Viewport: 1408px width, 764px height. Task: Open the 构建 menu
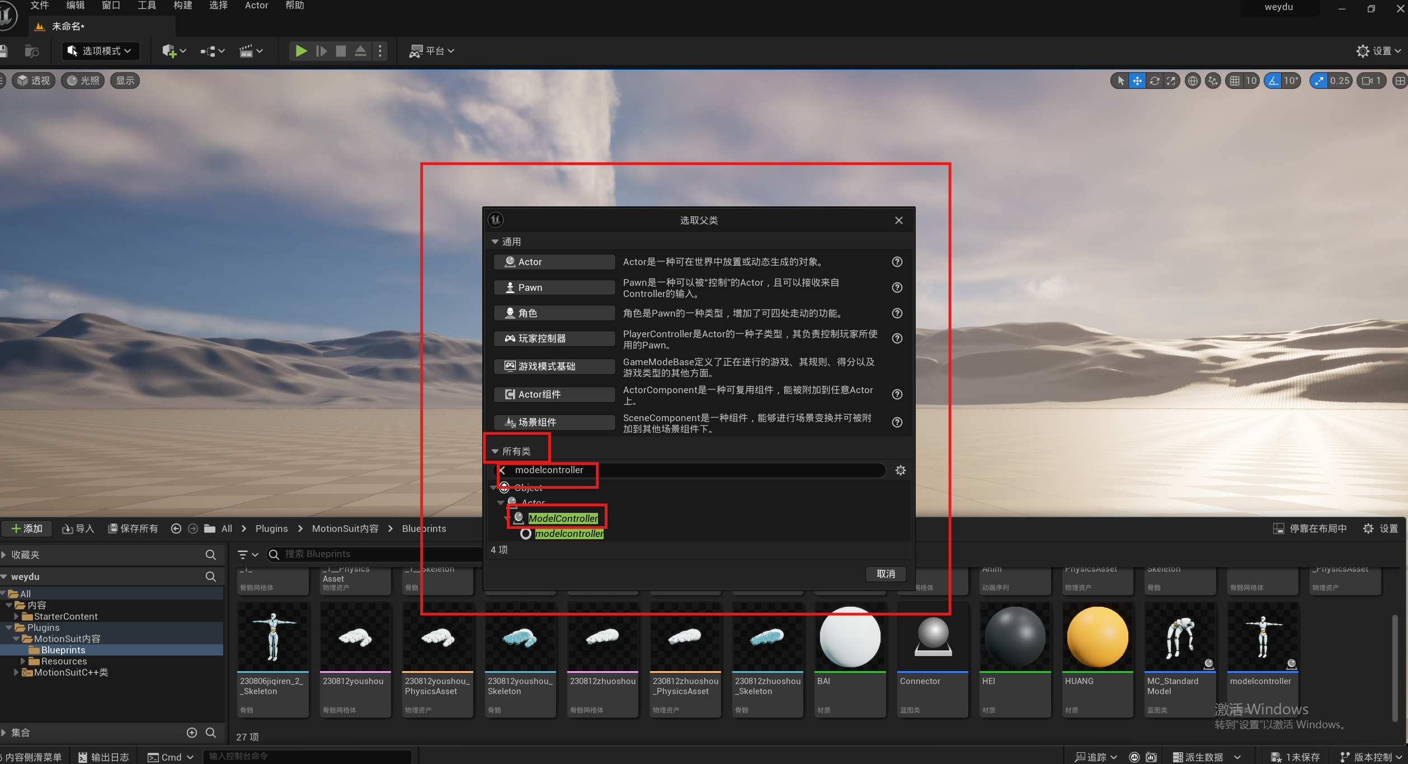coord(182,6)
